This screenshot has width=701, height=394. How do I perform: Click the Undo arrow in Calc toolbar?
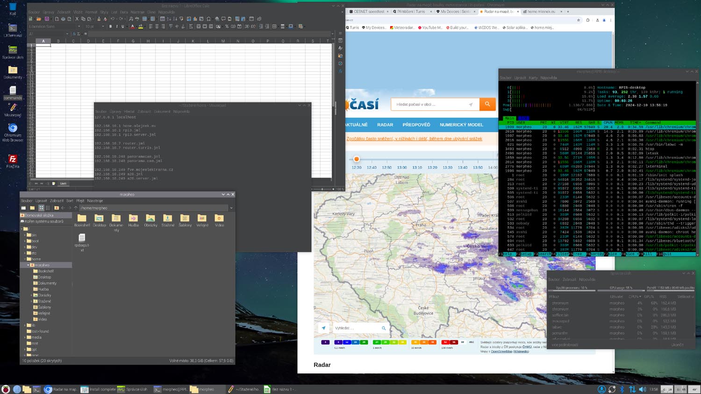tap(113, 19)
